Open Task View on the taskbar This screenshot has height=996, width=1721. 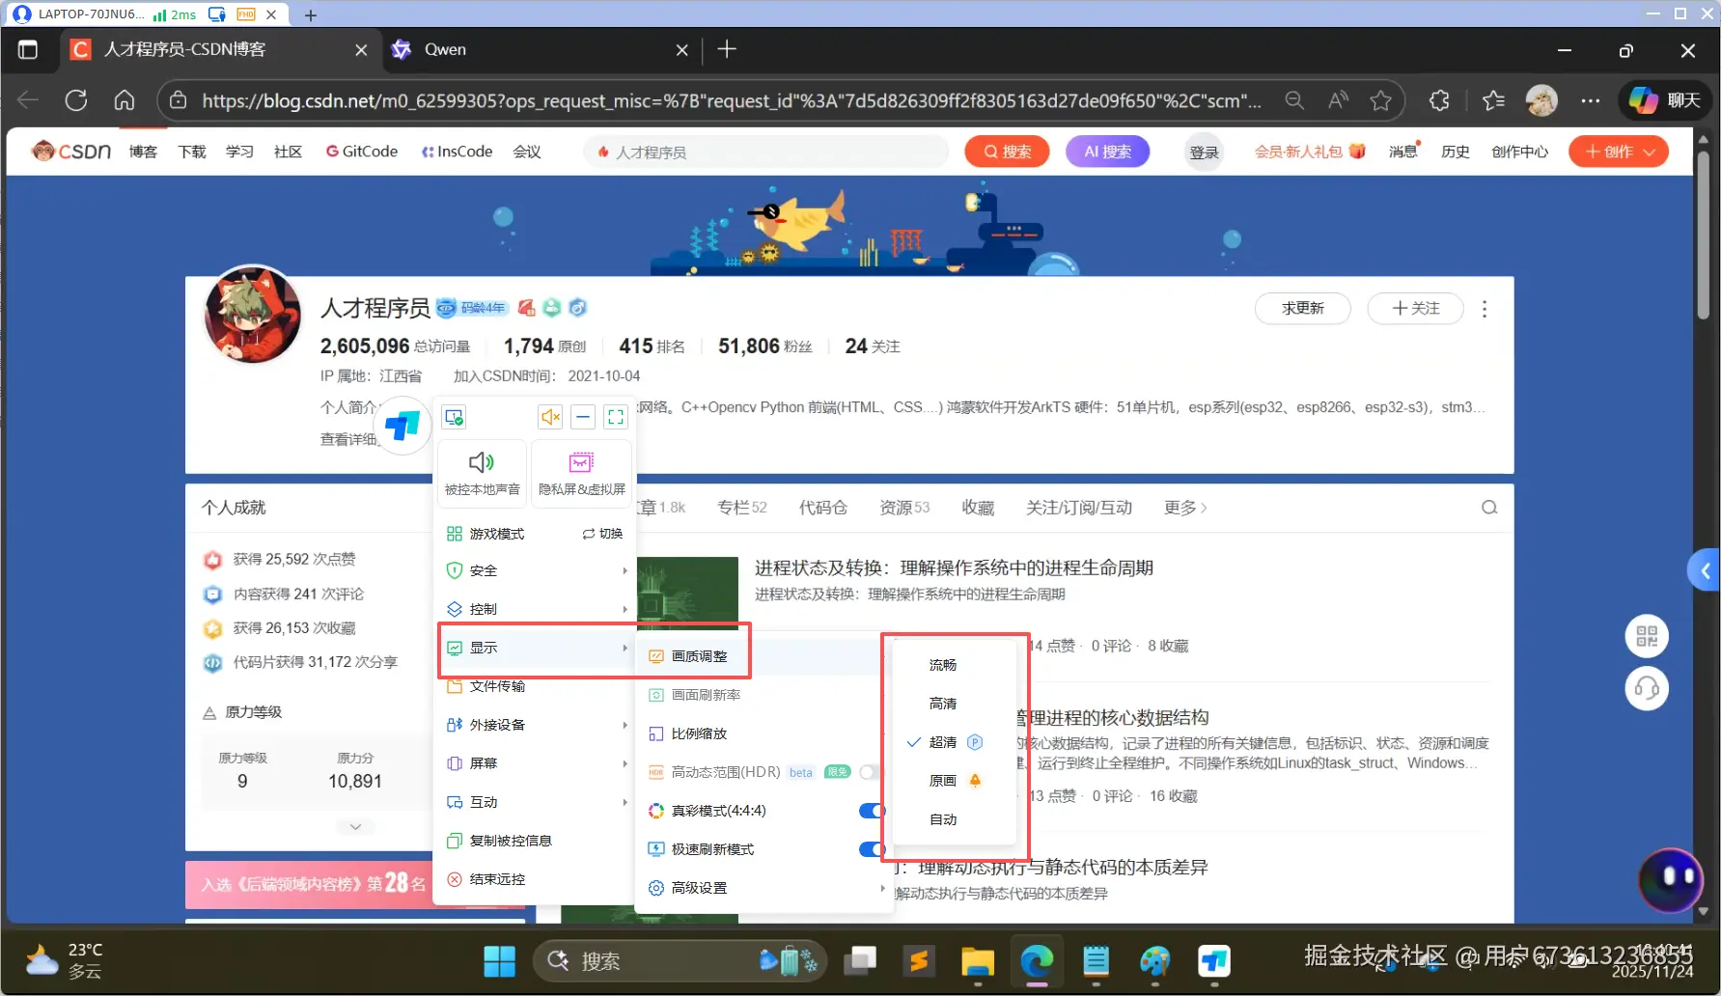860,961
